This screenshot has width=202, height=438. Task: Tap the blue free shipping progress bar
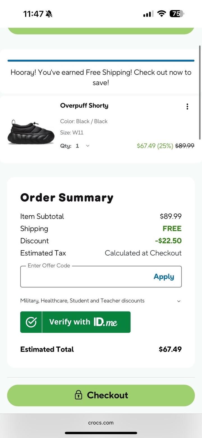(101, 60)
